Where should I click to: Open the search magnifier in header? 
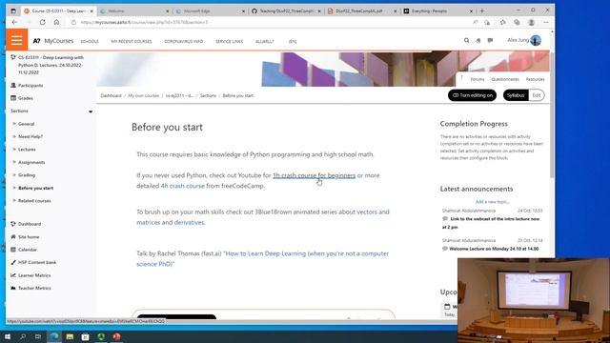(x=466, y=40)
